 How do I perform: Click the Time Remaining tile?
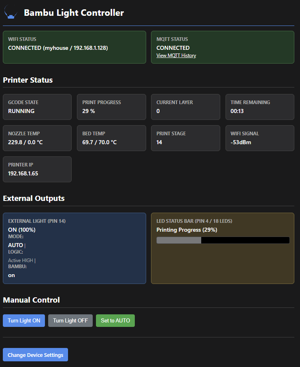coord(260,107)
